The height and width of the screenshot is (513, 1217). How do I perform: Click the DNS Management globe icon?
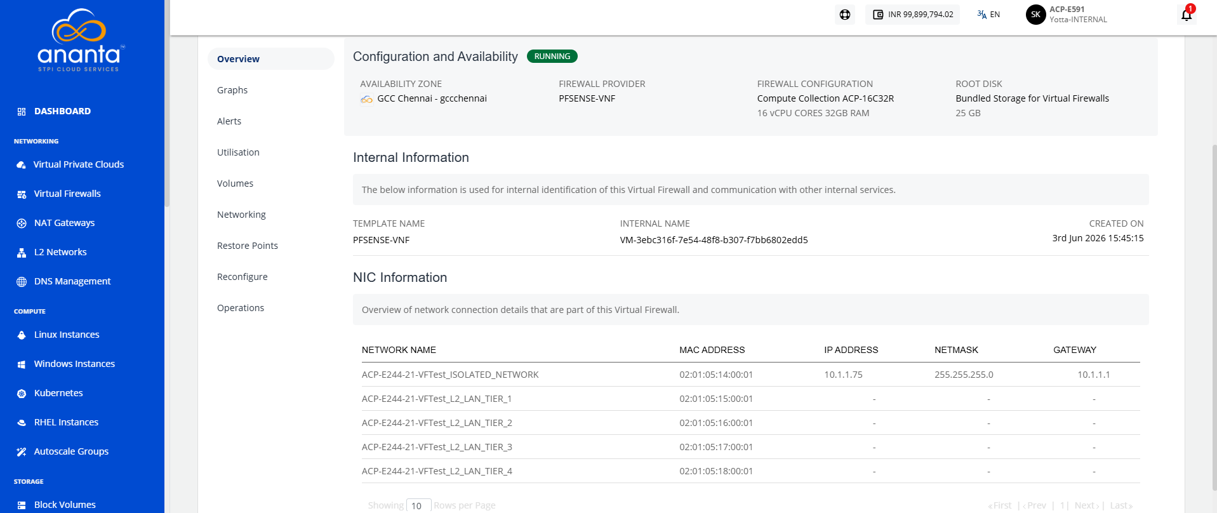(x=22, y=282)
